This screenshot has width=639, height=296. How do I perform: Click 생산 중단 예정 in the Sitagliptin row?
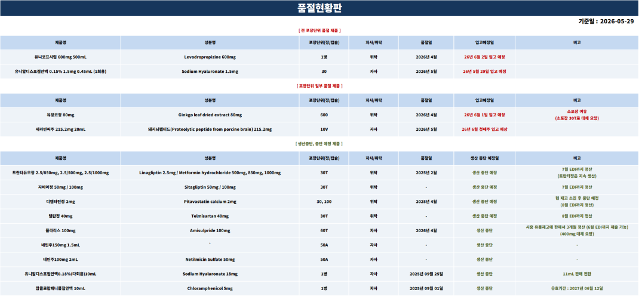[x=484, y=187]
